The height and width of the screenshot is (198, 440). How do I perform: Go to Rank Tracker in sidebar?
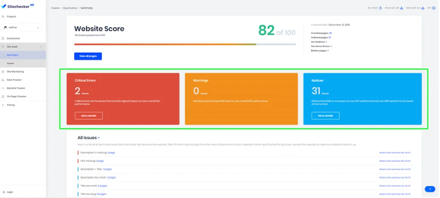point(14,80)
